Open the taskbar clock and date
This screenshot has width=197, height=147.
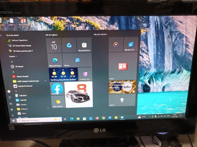(174, 116)
